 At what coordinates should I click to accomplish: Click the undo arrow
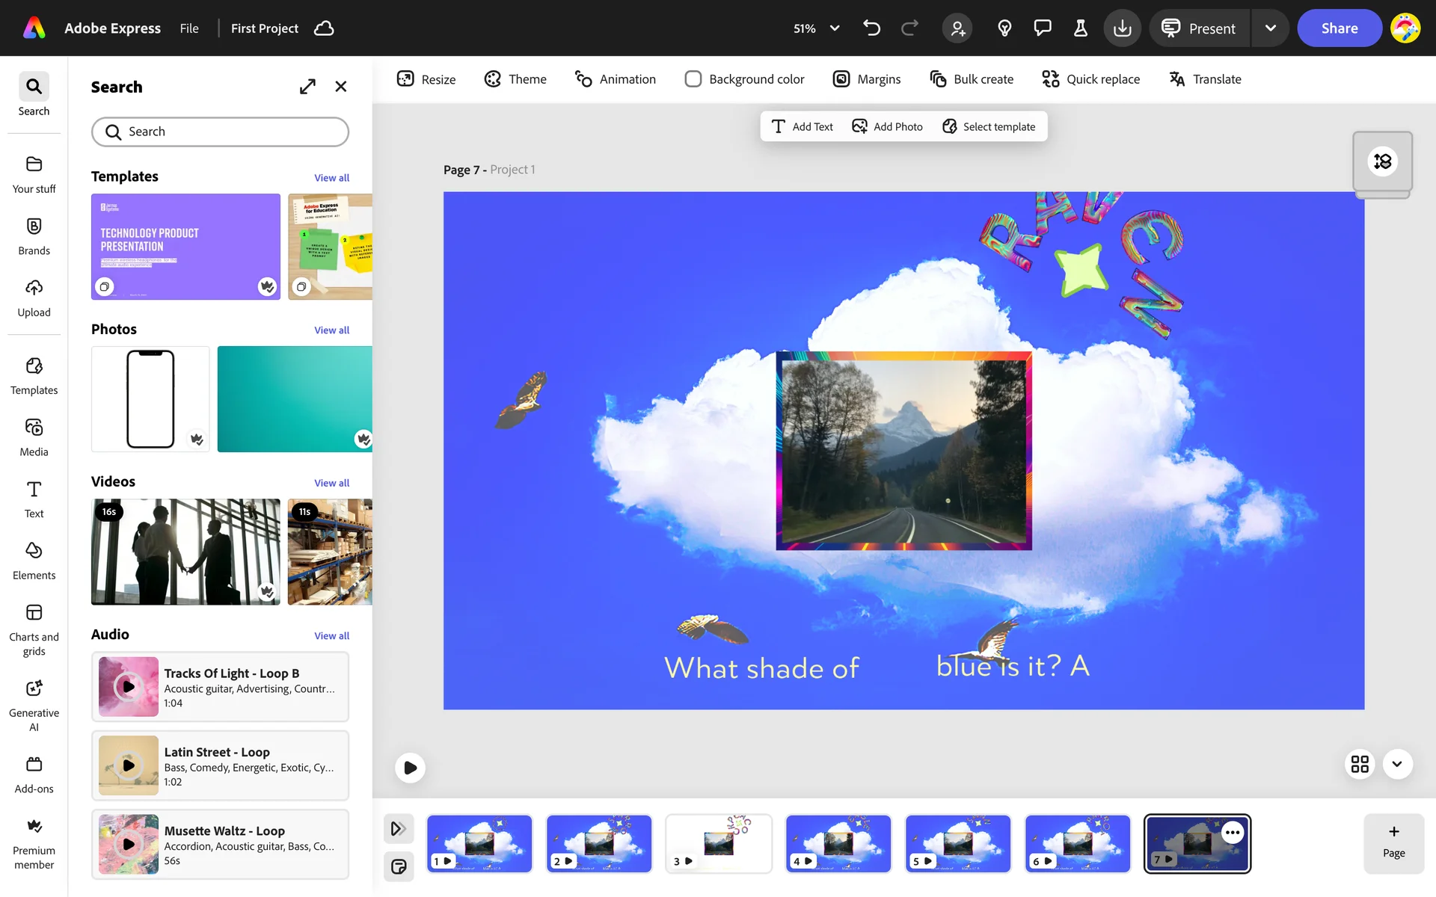[x=871, y=28]
